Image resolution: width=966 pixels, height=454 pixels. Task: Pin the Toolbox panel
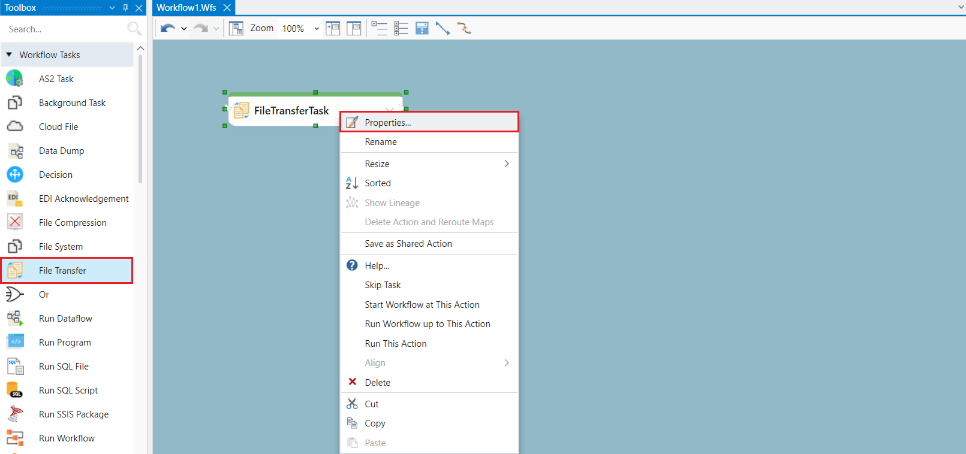(x=125, y=8)
